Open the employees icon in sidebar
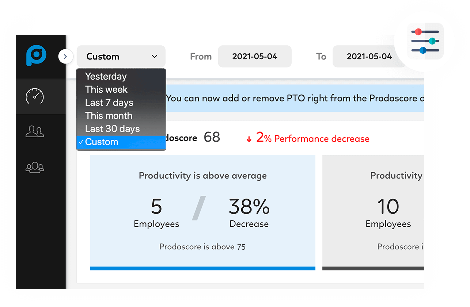The image size is (470, 307). click(x=35, y=131)
